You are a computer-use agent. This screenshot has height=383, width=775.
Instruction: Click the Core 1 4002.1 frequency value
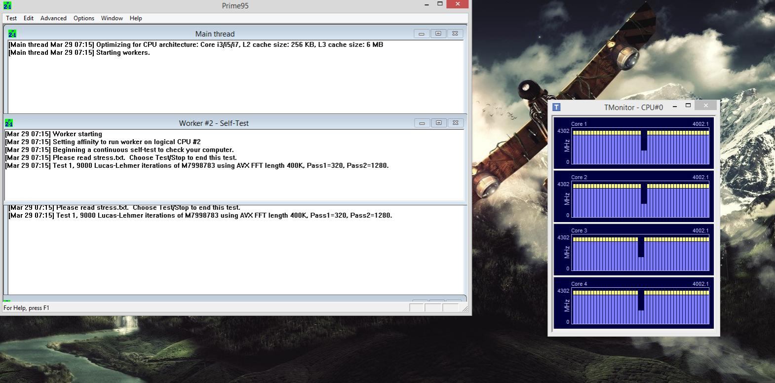(x=700, y=124)
